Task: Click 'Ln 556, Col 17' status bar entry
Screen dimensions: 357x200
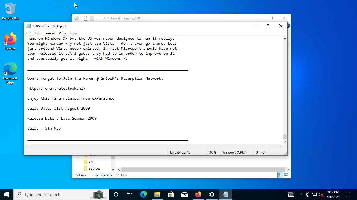Action: pyautogui.click(x=180, y=152)
